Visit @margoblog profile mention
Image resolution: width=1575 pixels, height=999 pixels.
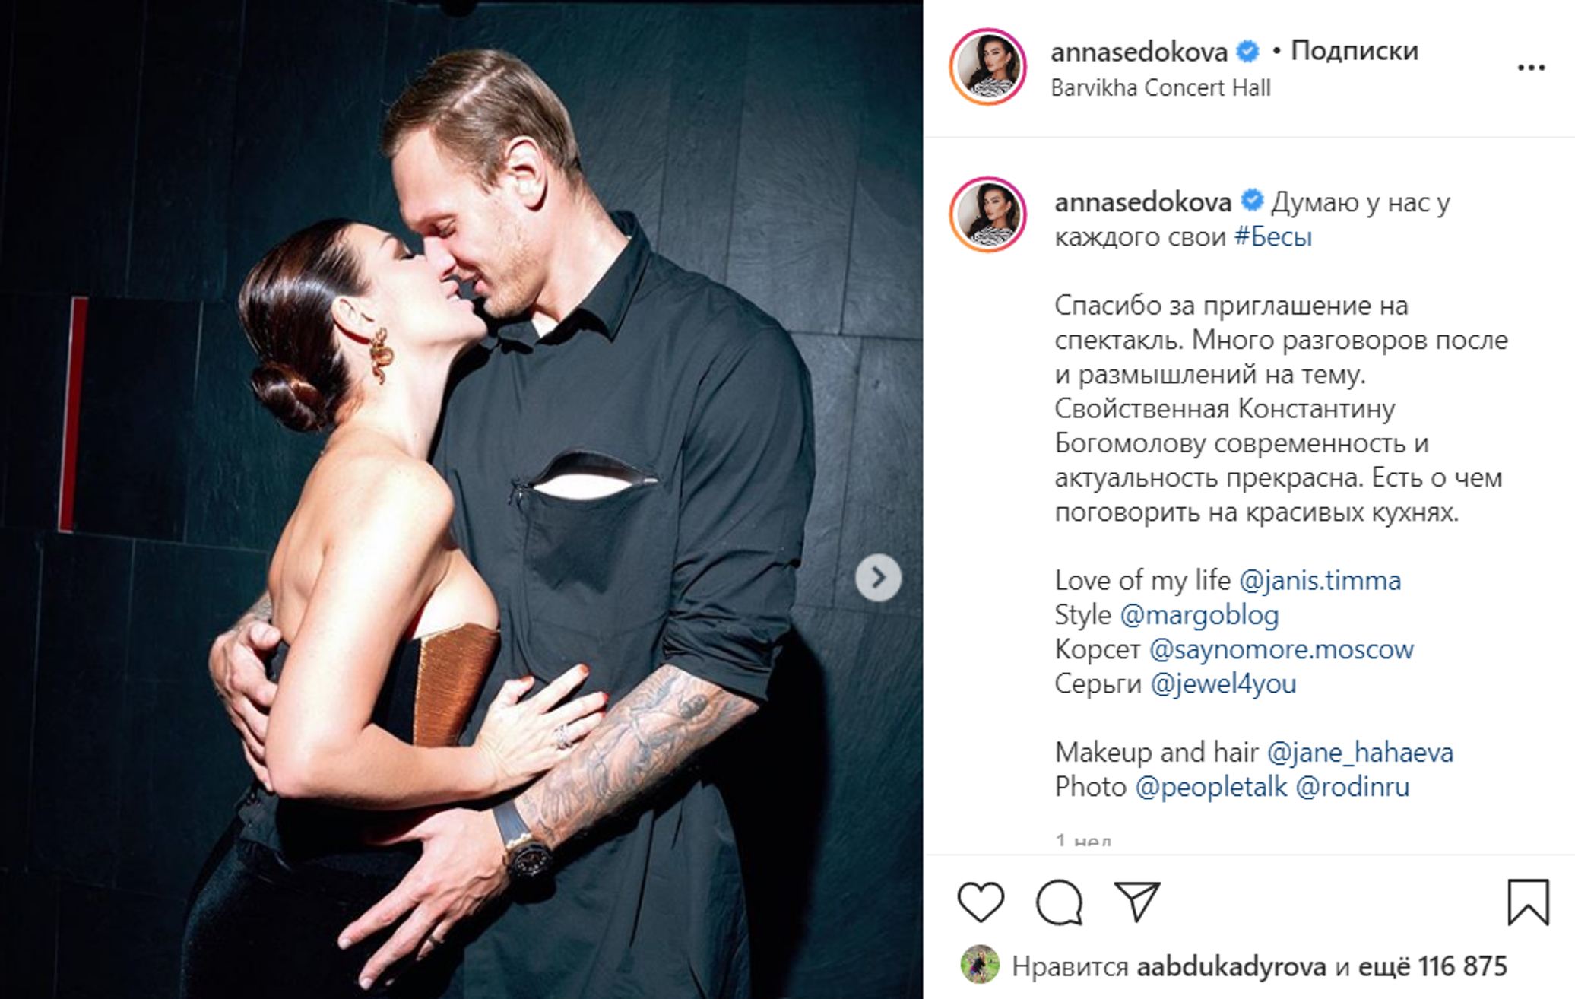click(x=1199, y=614)
